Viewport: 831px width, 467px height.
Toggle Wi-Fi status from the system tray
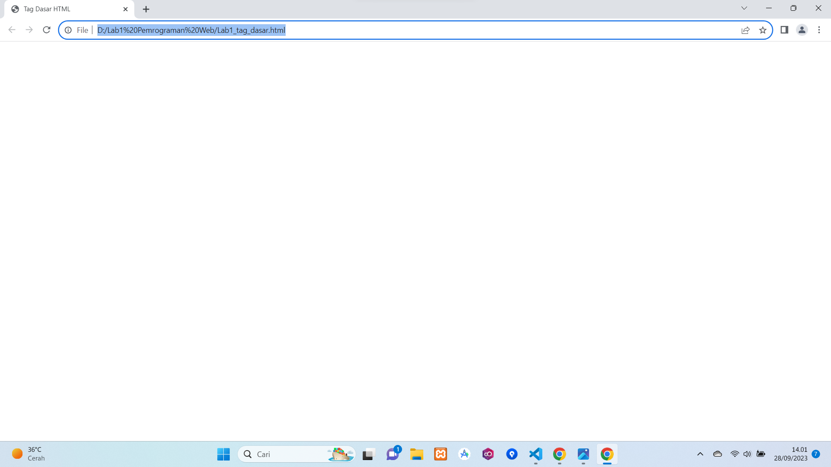pos(734,454)
